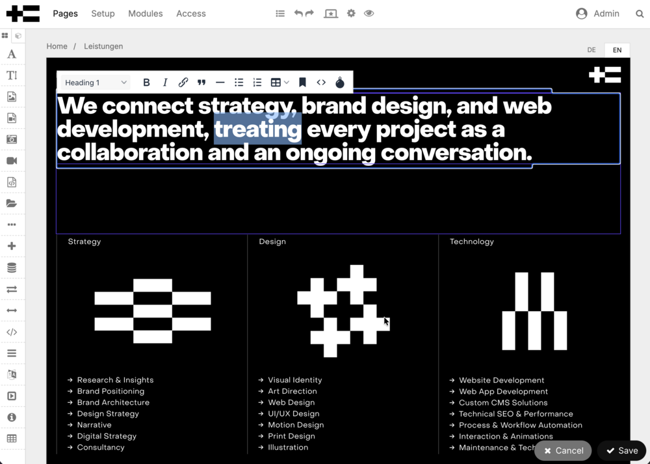Apply italic formatting to selected text
The height and width of the screenshot is (464, 650).
[165, 83]
